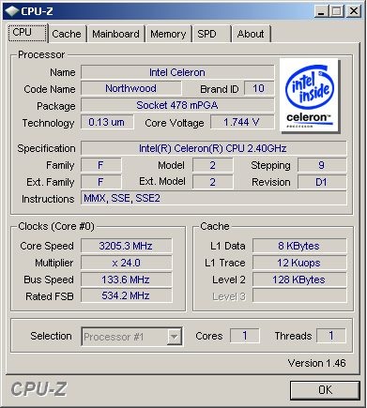
Task: Click the Clocks (Core #0) group label
Action: 56,226
